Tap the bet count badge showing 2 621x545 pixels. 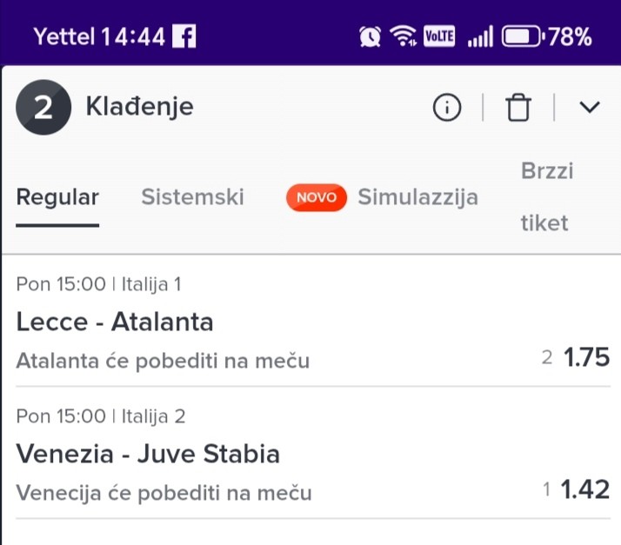tap(43, 108)
